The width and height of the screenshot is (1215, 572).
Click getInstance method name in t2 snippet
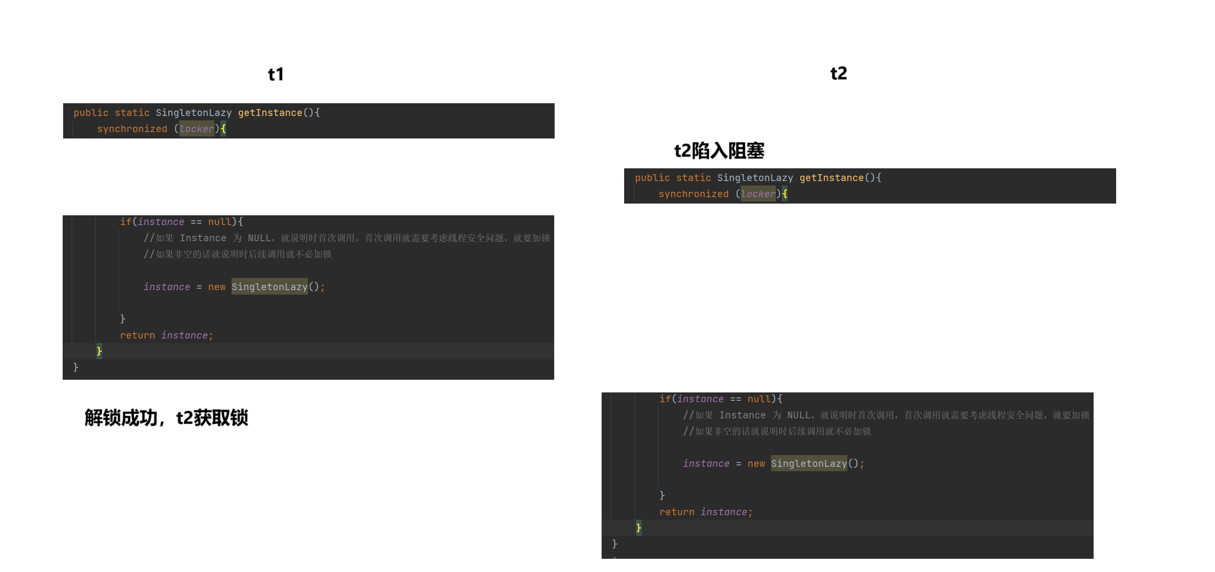click(831, 178)
